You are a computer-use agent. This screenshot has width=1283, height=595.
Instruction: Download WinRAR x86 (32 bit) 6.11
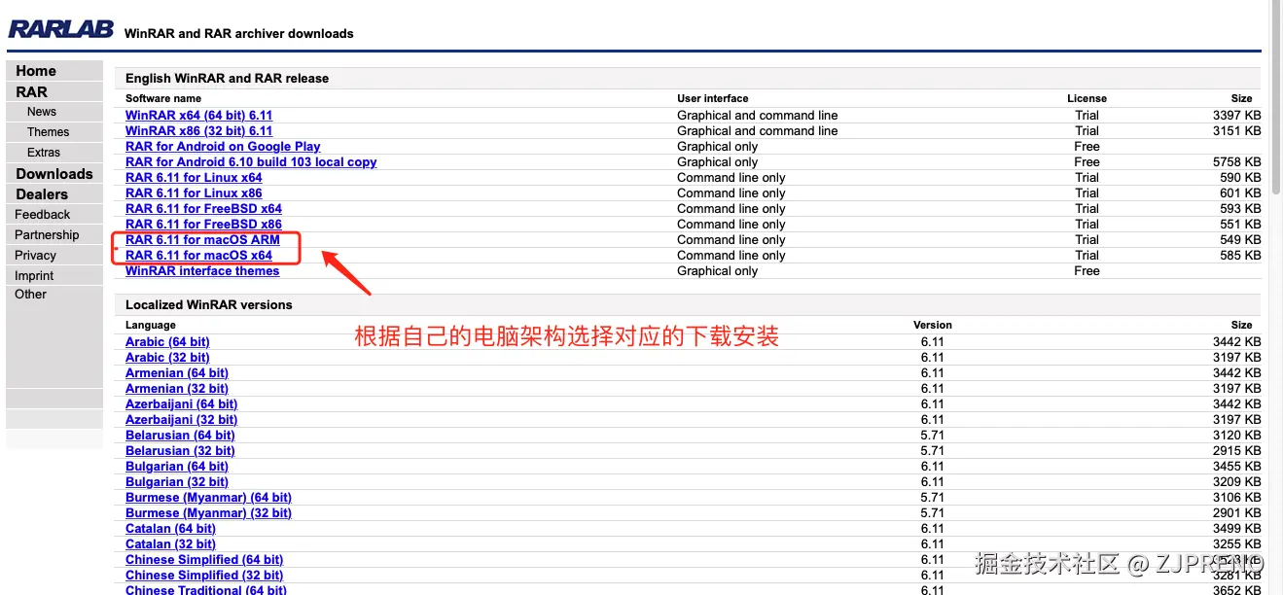[x=199, y=131]
